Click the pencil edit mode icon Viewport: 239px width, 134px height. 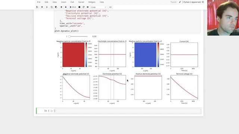pos(180,2)
